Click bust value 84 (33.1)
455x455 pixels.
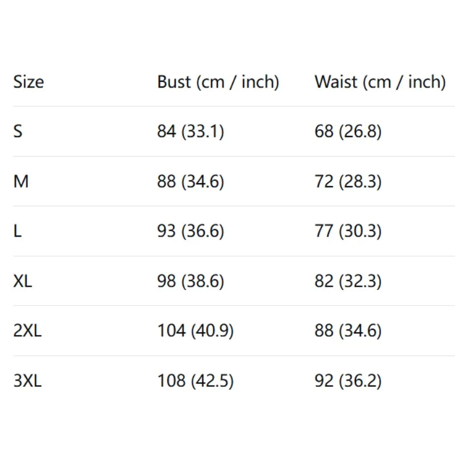[191, 131]
